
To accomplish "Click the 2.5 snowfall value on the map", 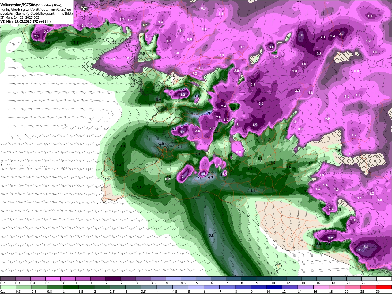I will point(253,85).
